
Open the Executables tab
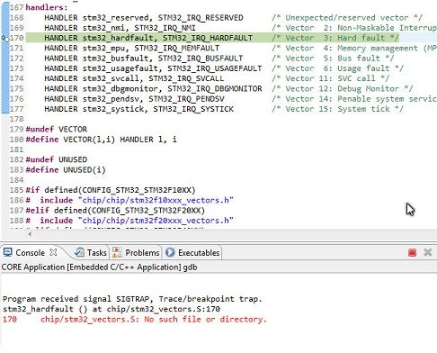click(192, 253)
